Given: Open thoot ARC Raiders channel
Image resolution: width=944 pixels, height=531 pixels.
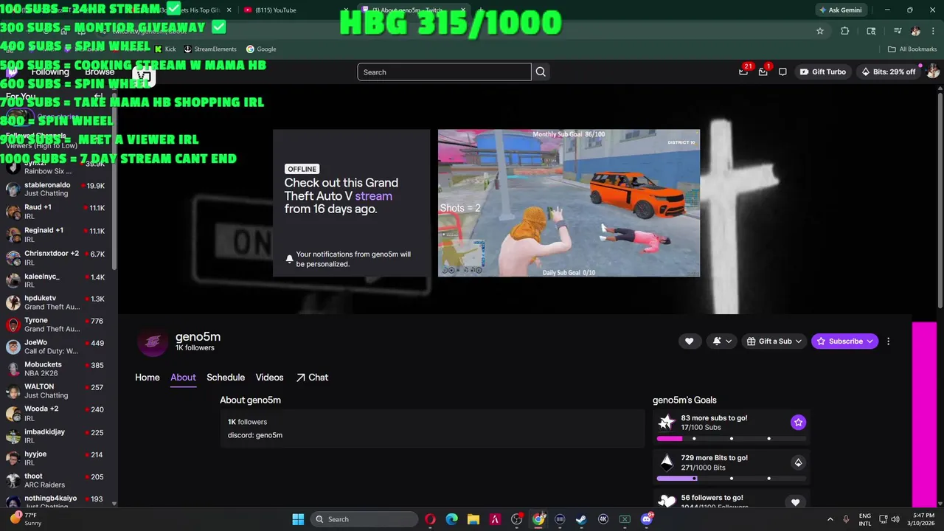Looking at the screenshot, I should coord(57,481).
